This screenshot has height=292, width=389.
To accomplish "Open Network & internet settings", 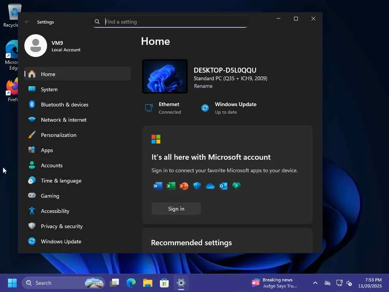I will click(77, 120).
